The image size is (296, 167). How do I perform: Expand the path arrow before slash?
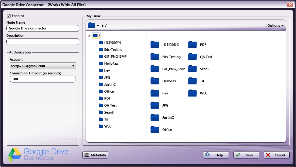click(103, 26)
